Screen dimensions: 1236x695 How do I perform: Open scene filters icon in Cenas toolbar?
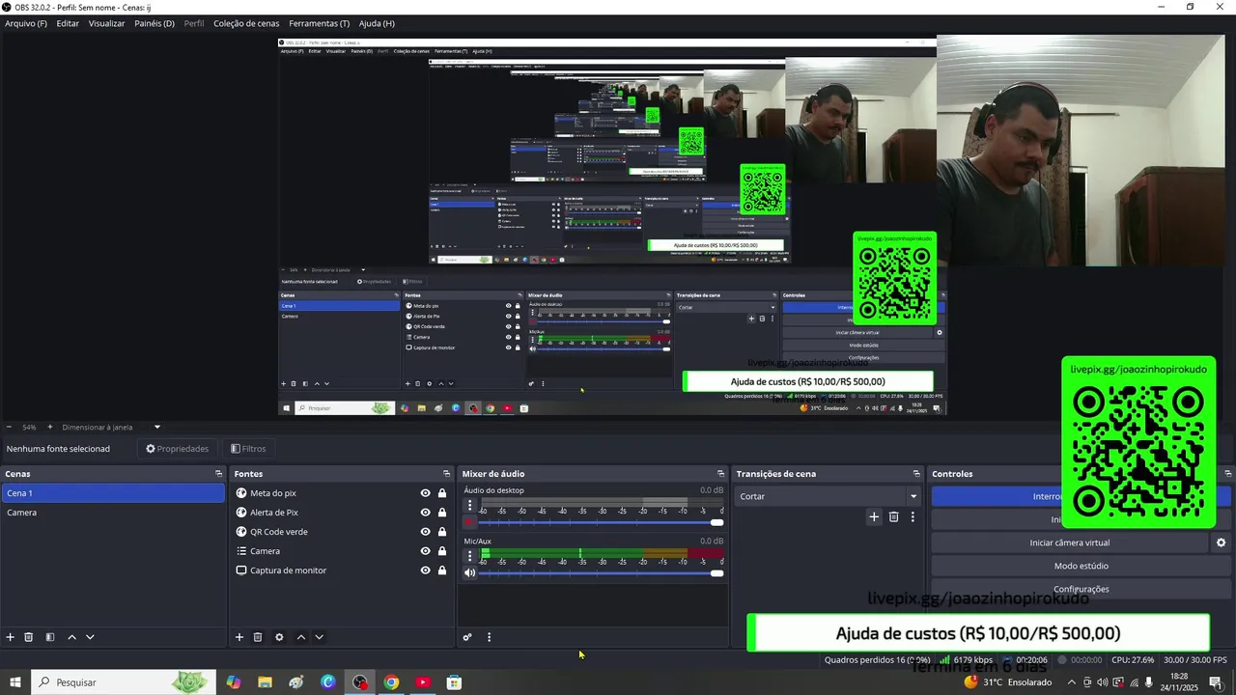pos(50,637)
